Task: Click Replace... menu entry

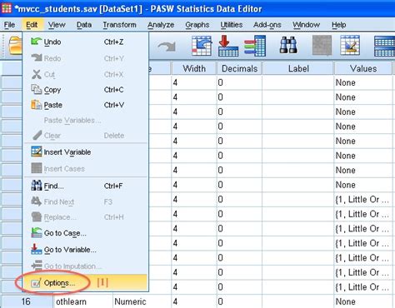Action: pos(86,217)
